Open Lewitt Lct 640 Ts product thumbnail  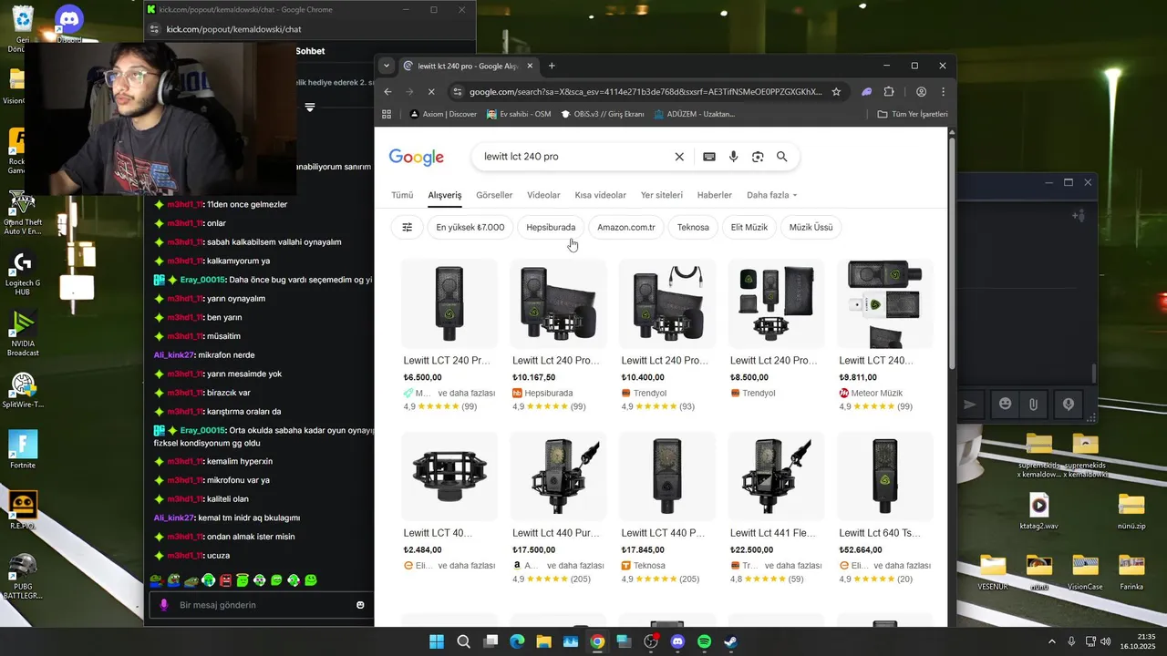884,476
